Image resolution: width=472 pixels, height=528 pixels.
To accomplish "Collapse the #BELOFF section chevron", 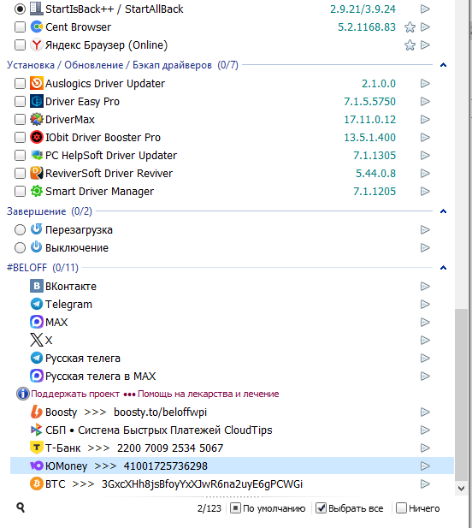I will point(443,268).
